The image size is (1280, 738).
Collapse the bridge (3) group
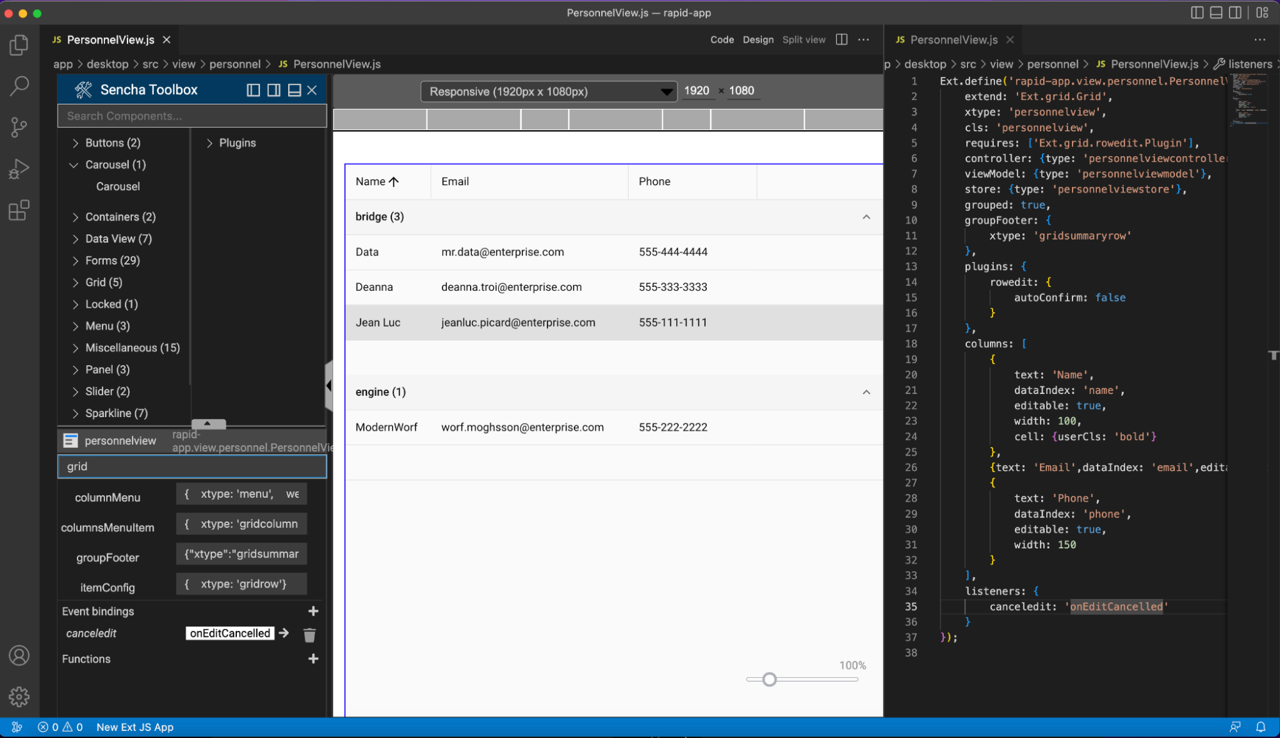coord(866,217)
